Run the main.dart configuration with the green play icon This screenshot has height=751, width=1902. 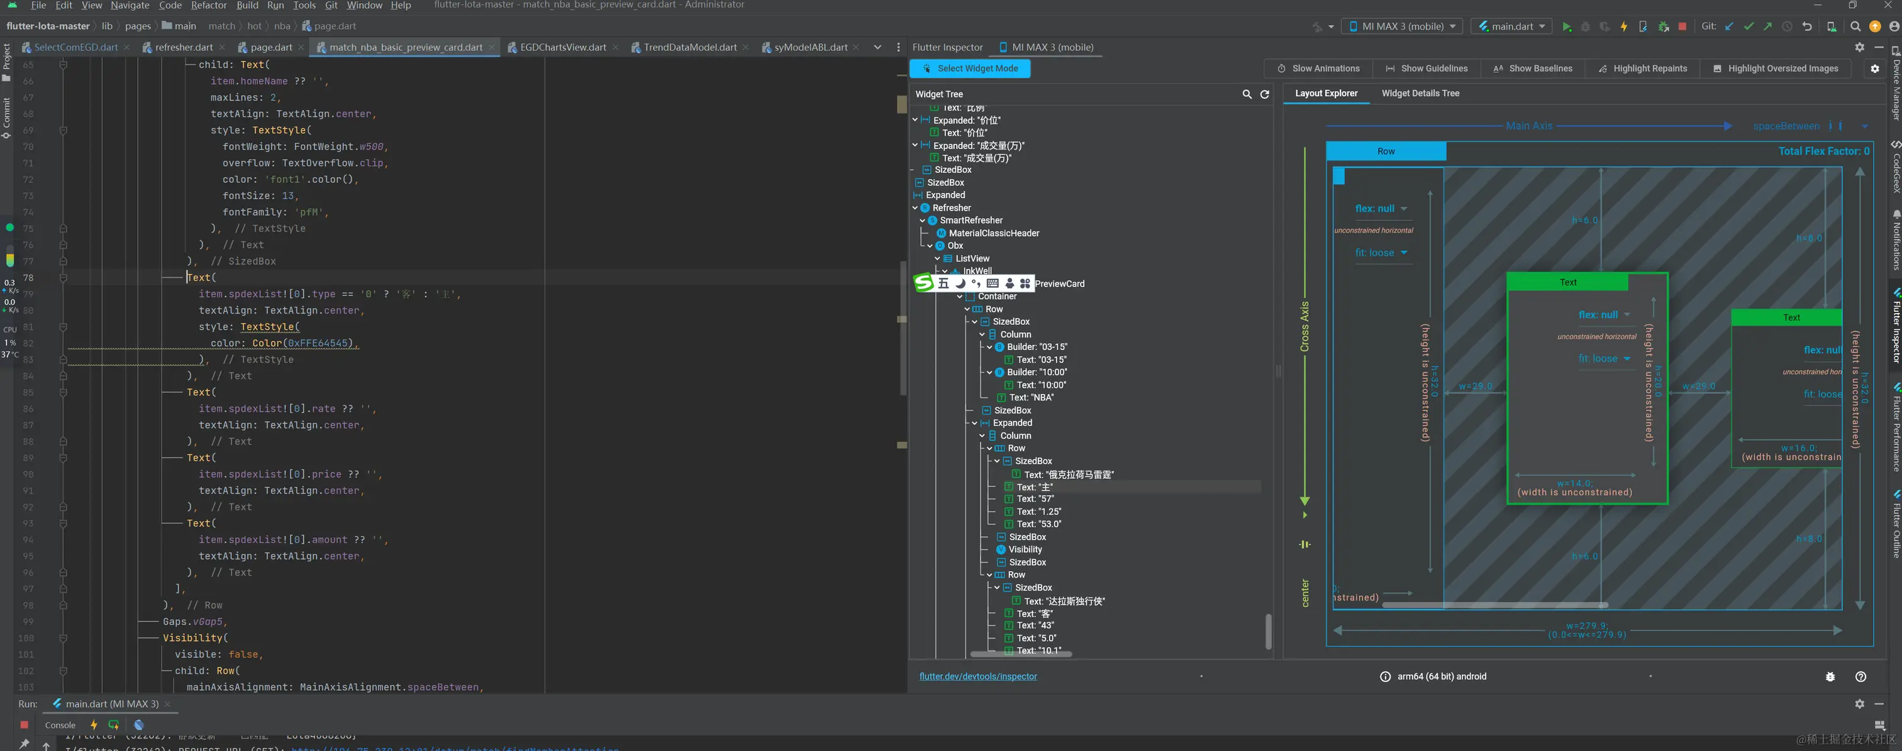(x=1567, y=26)
